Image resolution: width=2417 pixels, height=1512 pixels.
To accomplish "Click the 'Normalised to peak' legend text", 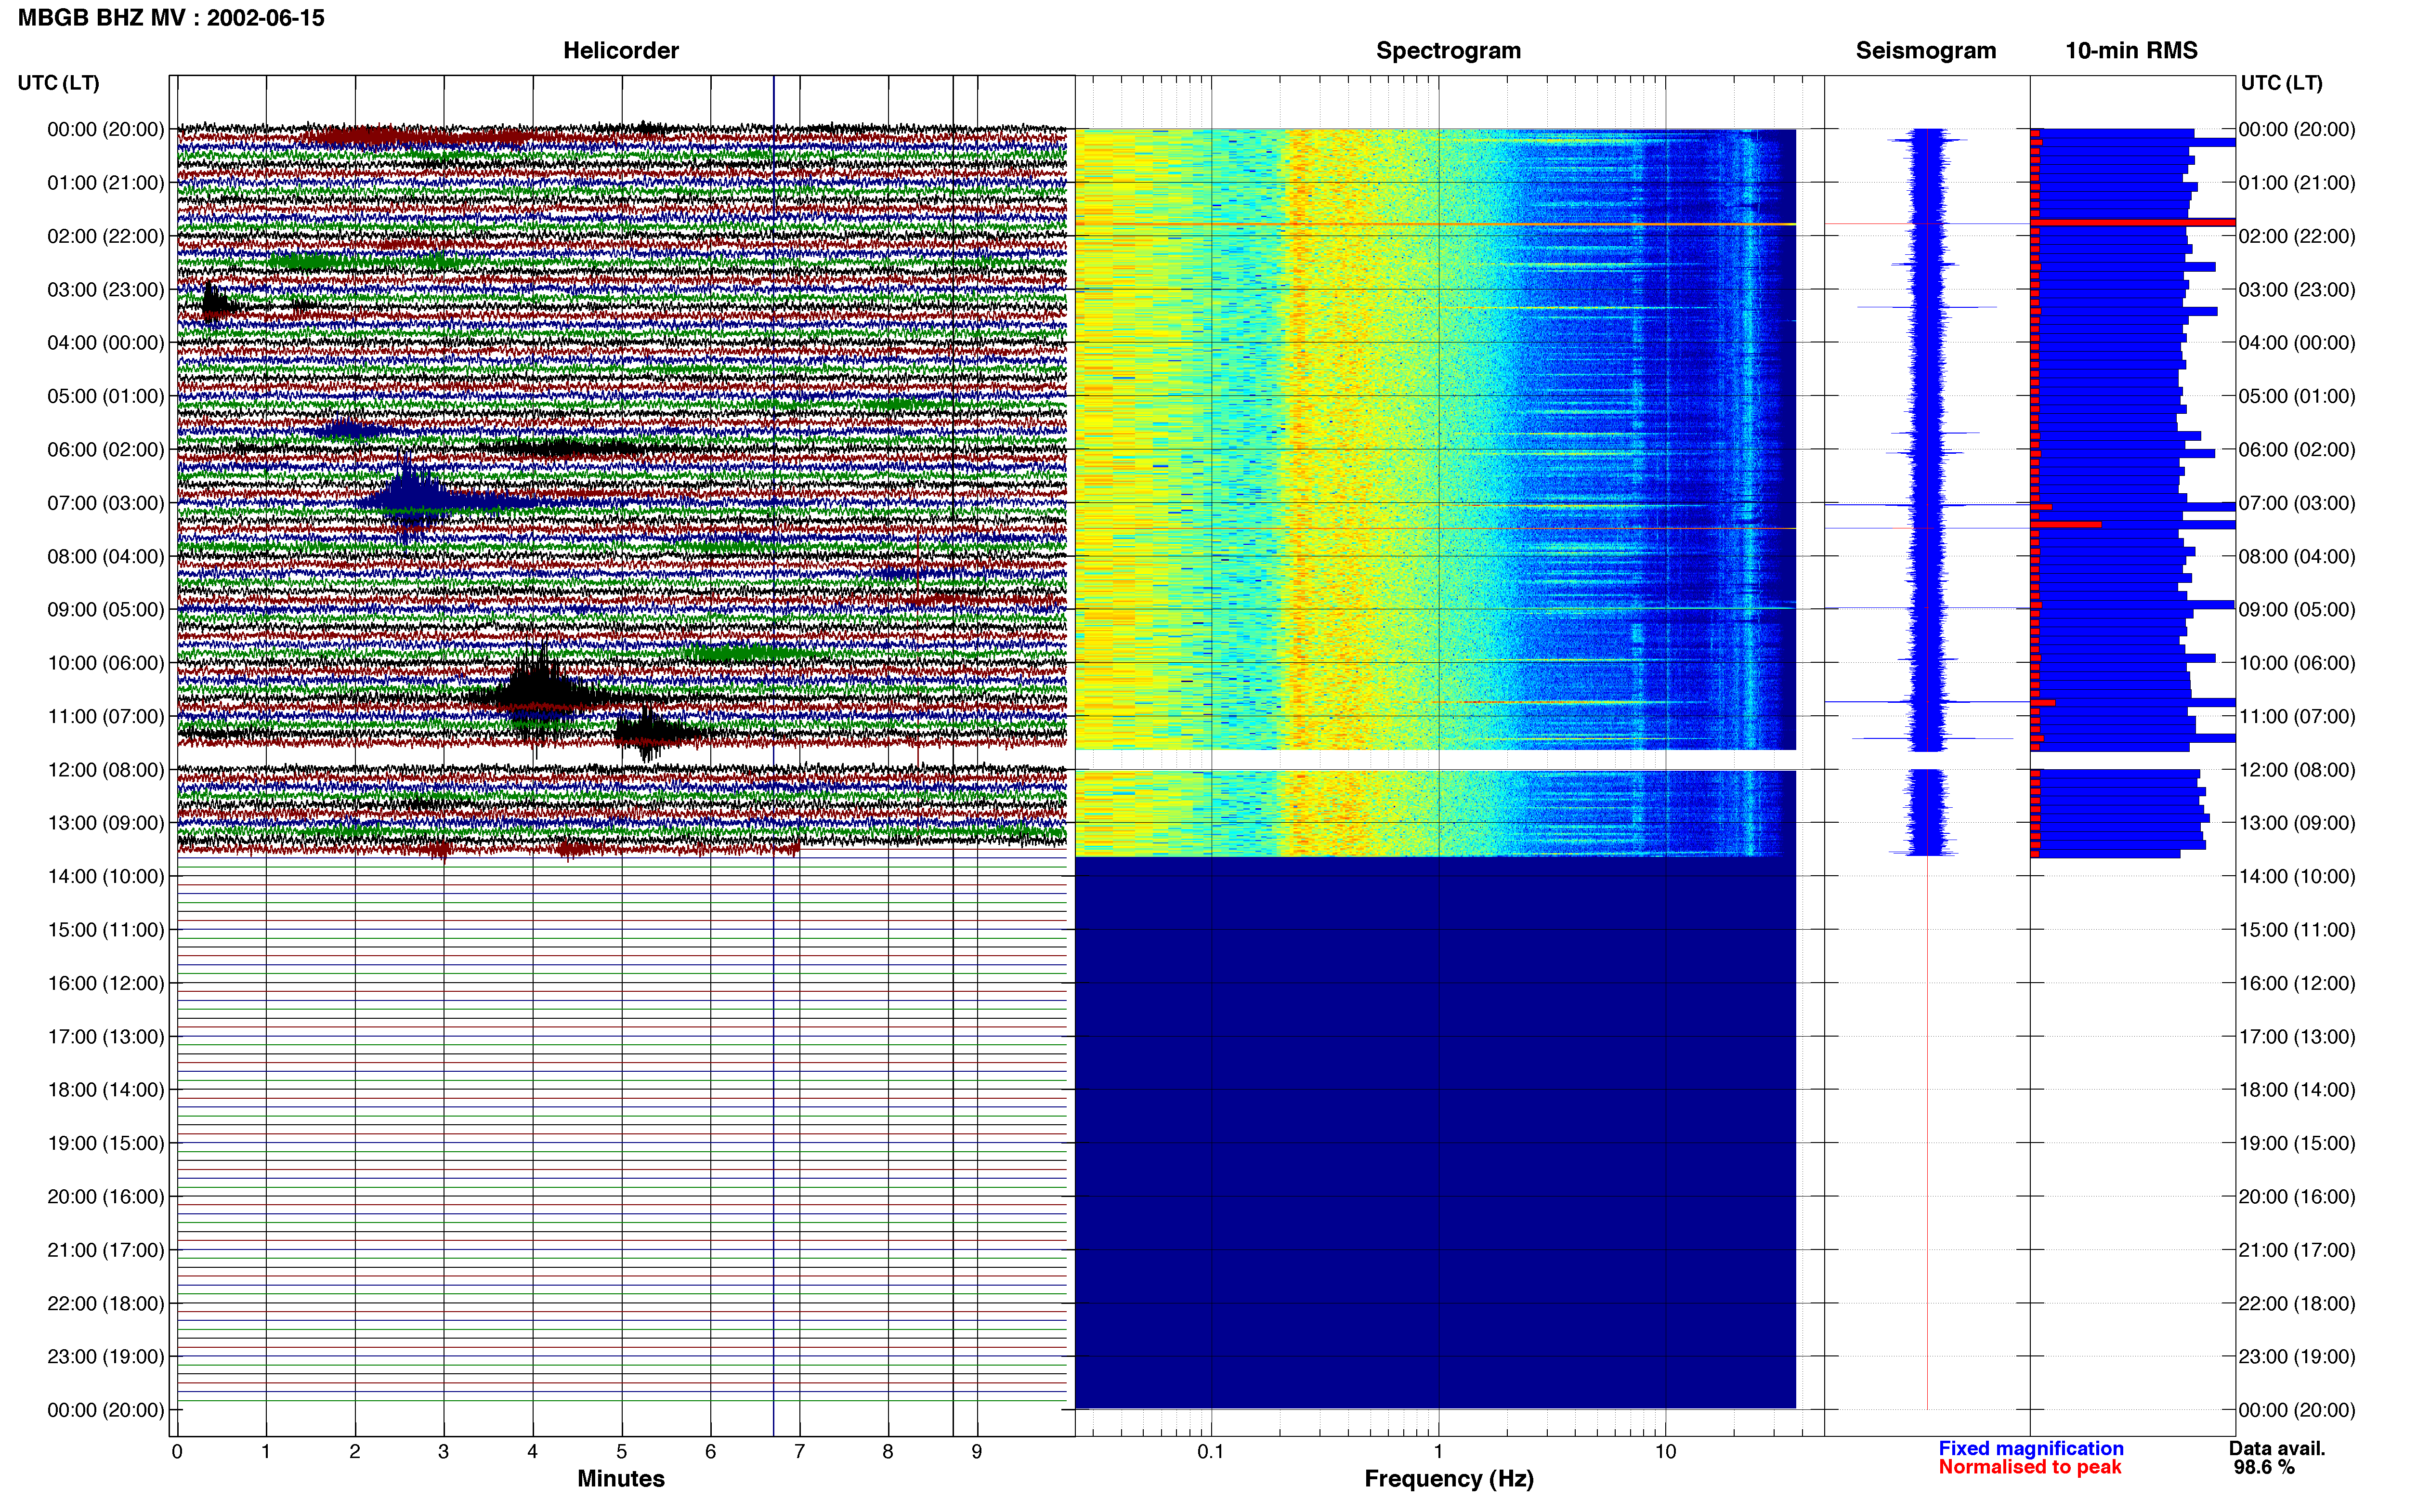I will 2029,1467.
